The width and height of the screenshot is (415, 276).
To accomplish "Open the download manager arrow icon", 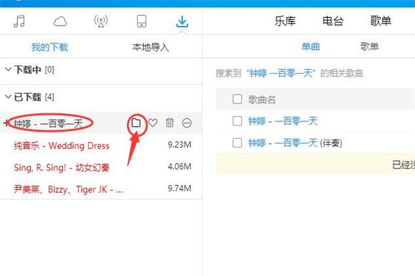I will pos(182,21).
